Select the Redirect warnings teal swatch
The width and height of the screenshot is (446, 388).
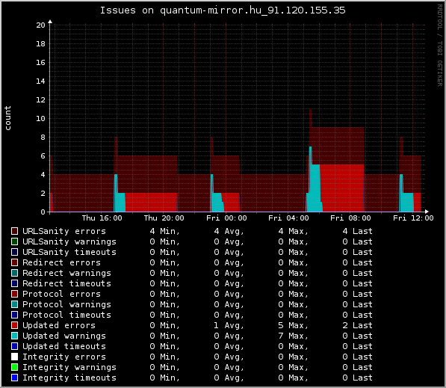(x=14, y=273)
